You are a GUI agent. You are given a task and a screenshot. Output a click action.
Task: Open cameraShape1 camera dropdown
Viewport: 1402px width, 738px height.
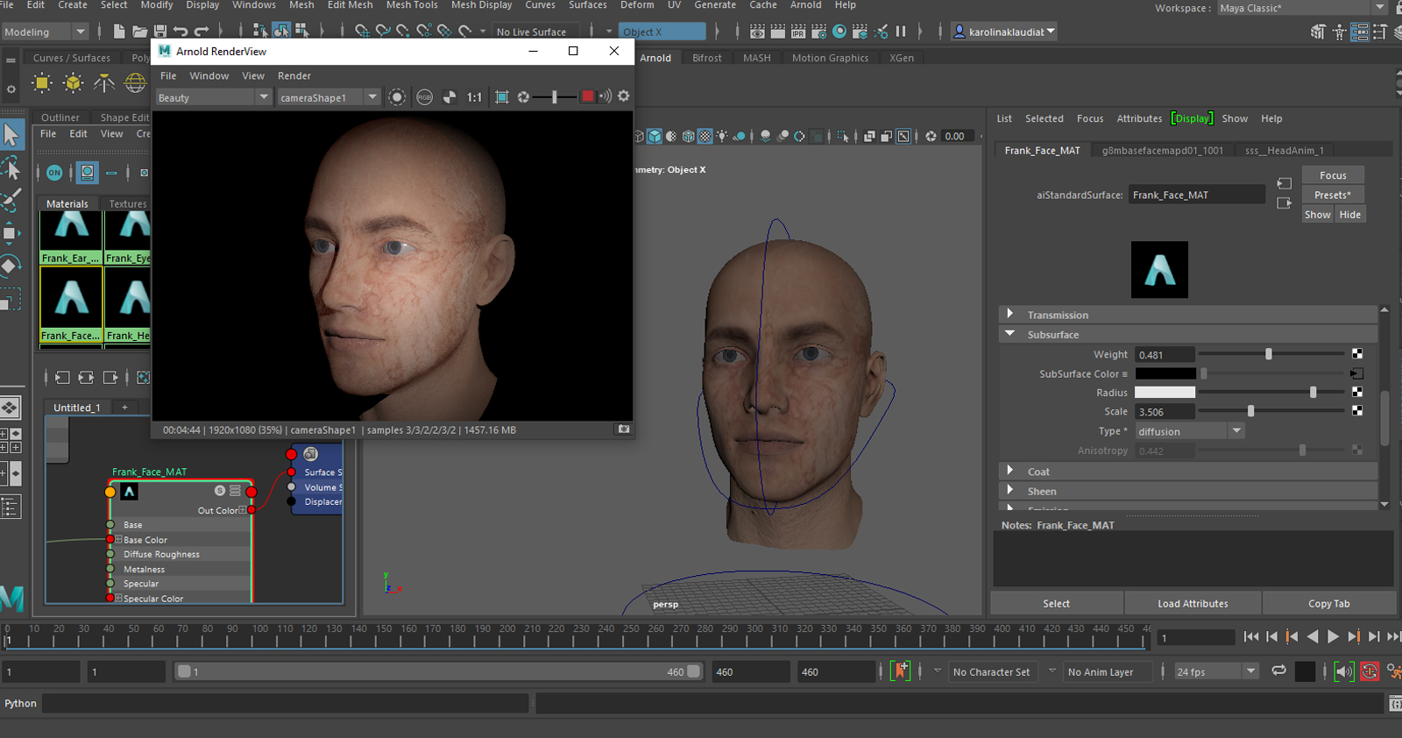[329, 97]
